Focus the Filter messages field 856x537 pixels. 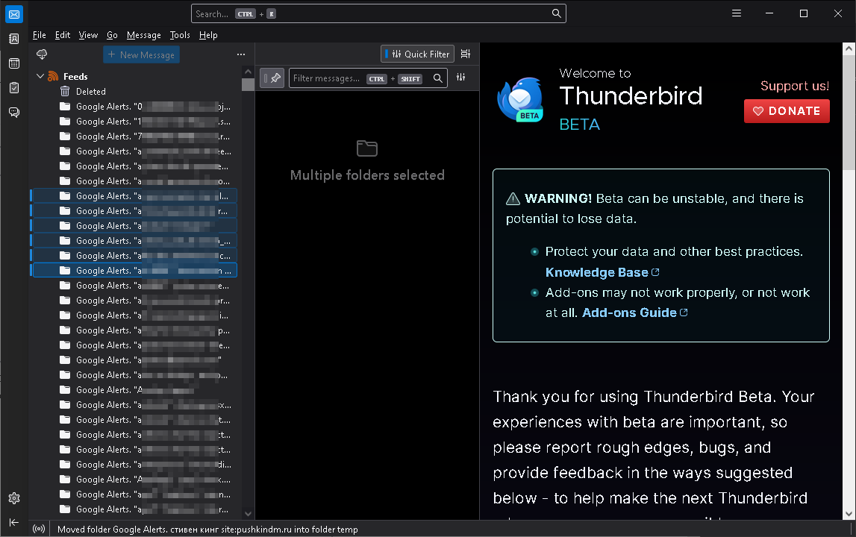(x=368, y=78)
